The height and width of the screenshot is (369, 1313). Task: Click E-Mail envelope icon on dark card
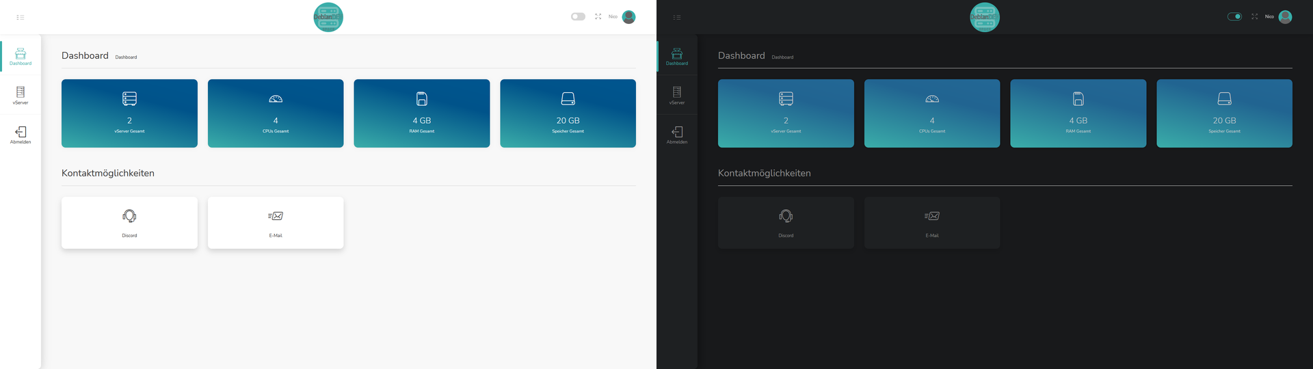932,216
